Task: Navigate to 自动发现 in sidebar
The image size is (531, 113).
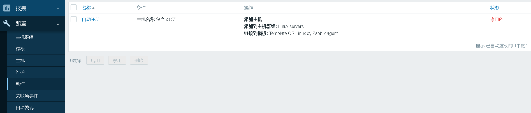Action: coord(25,108)
